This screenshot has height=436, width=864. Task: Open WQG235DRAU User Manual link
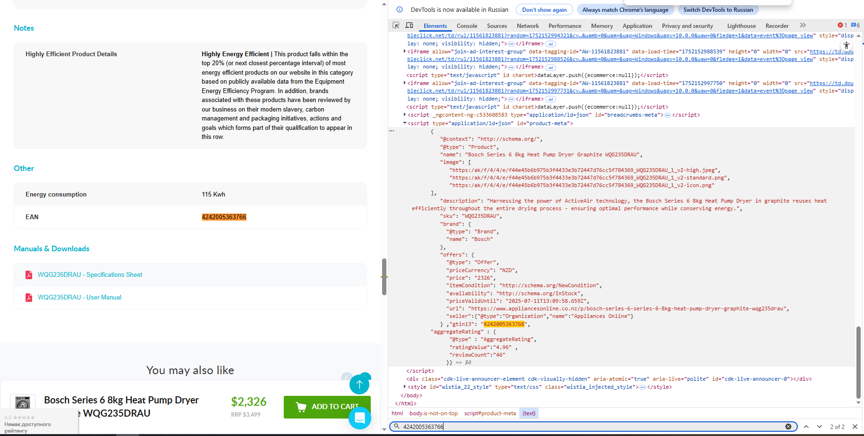coord(79,298)
